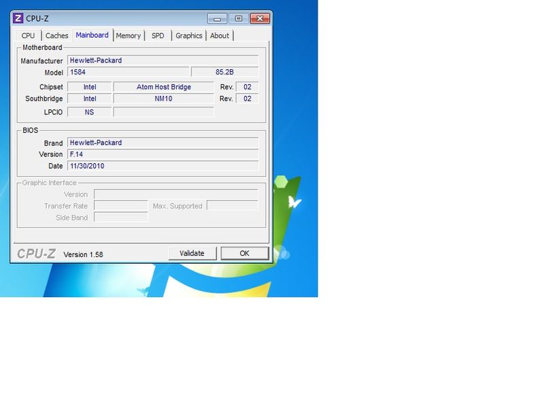Minimize the CPU-Z window
The image size is (544, 408).
click(x=217, y=18)
